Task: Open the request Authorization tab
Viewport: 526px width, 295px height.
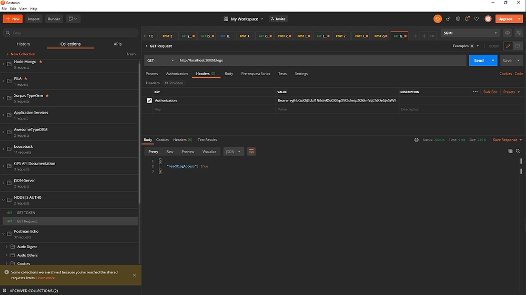Action: (177, 74)
